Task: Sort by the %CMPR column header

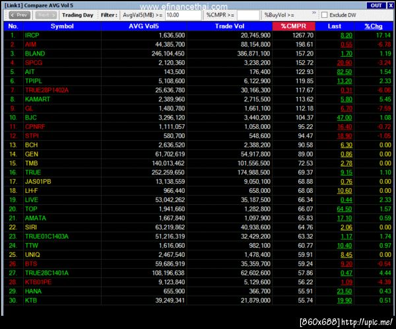Action: tap(294, 26)
